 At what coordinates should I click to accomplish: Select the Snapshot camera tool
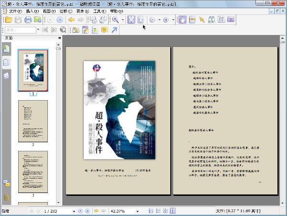[231, 20]
